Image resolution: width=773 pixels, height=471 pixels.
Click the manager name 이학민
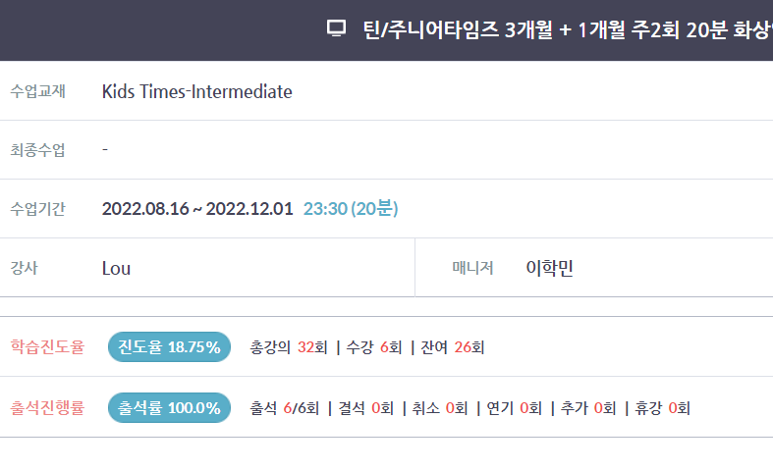click(550, 268)
